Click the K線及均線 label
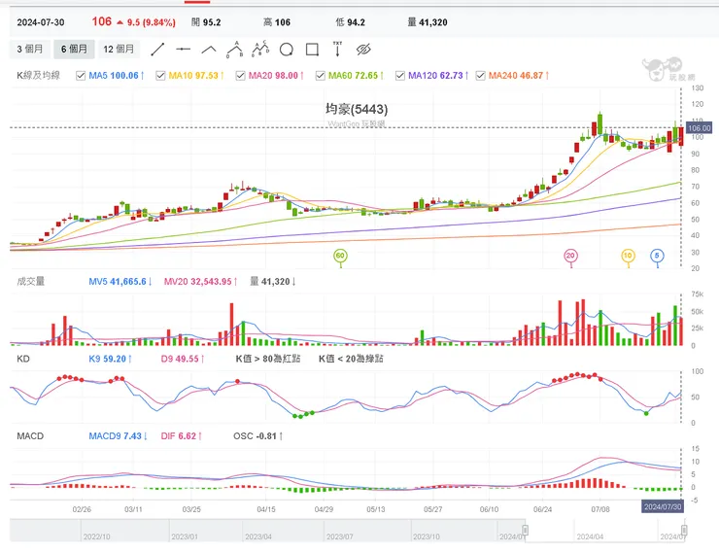The height and width of the screenshot is (553, 719). 39,75
